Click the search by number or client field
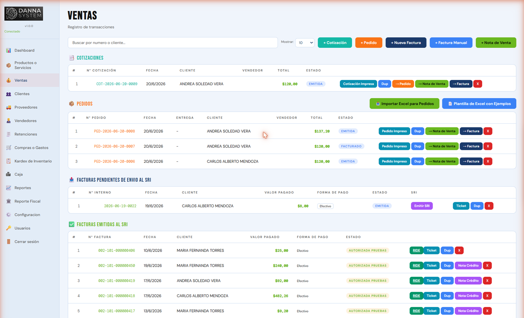The width and height of the screenshot is (524, 318). (x=173, y=43)
